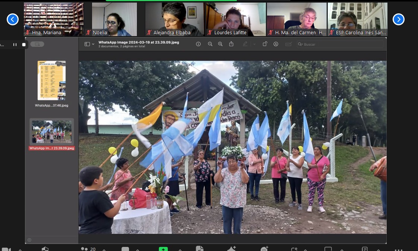Image resolution: width=418 pixels, height=251 pixels.
Task: Click muted mic icon beside H. Ma. del Carmen
Action: click(x=271, y=33)
